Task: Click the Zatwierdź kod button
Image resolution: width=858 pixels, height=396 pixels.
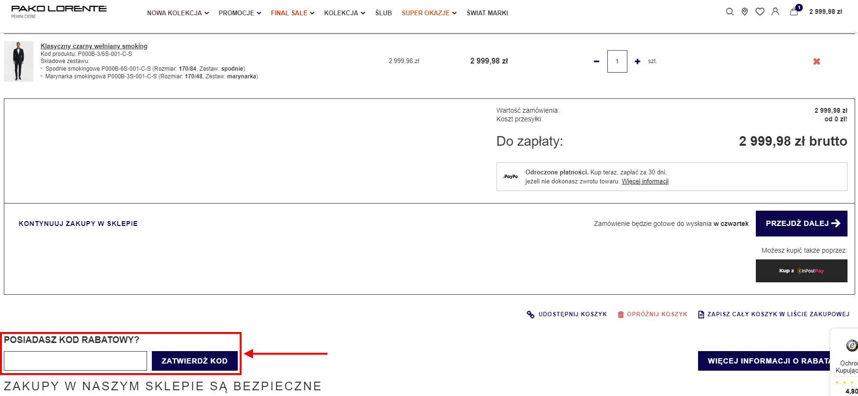Action: pyautogui.click(x=194, y=361)
